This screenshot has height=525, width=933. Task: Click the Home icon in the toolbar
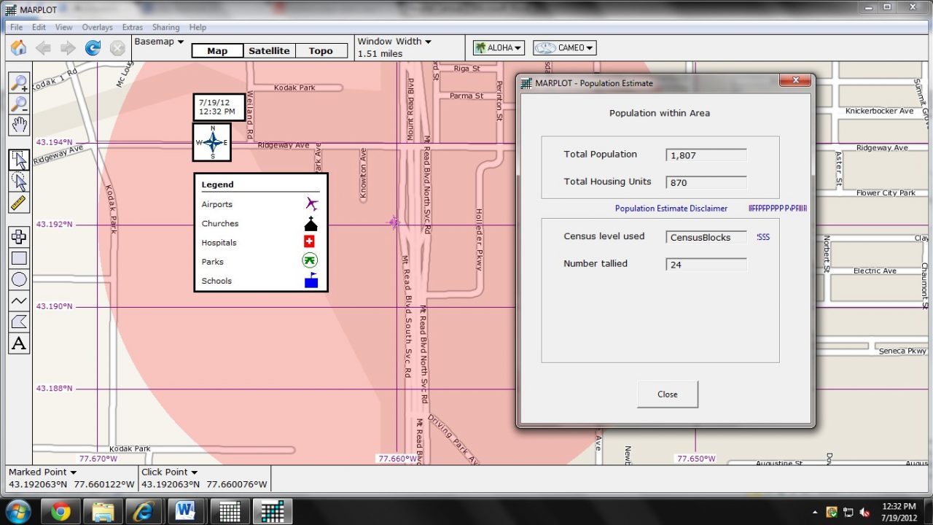tap(19, 48)
